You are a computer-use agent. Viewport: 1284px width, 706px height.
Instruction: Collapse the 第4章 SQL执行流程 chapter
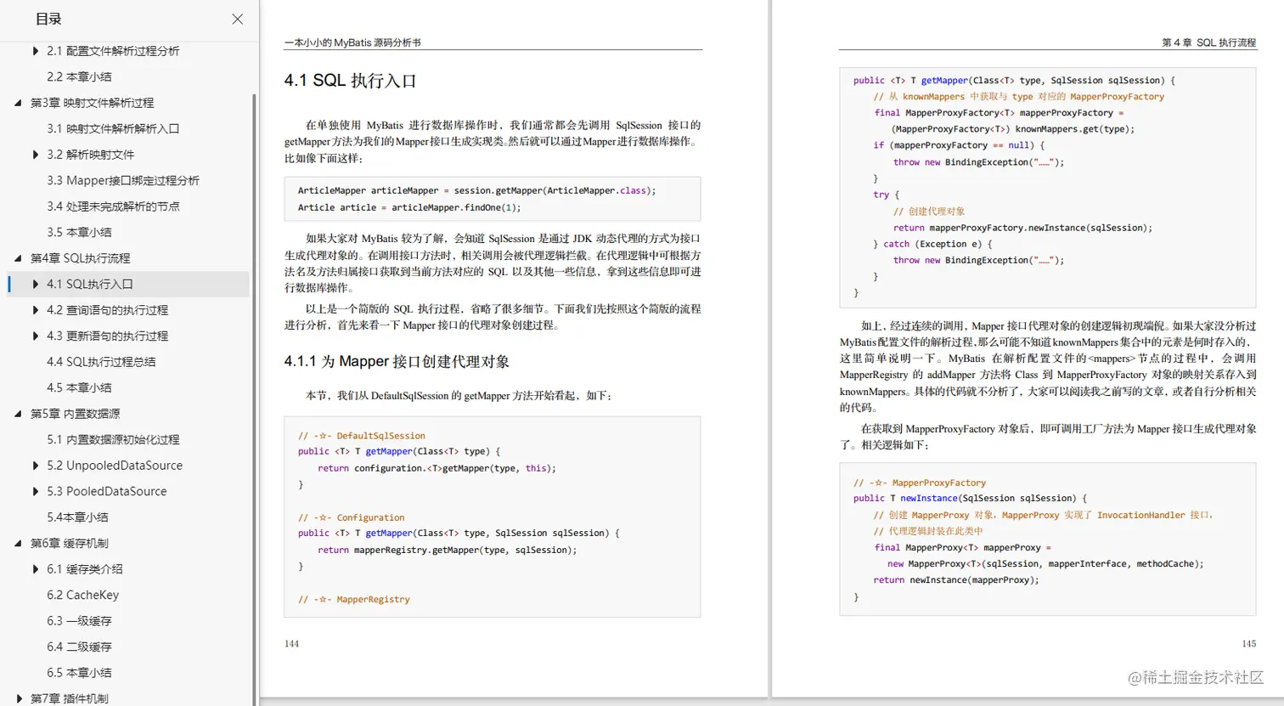pos(18,258)
